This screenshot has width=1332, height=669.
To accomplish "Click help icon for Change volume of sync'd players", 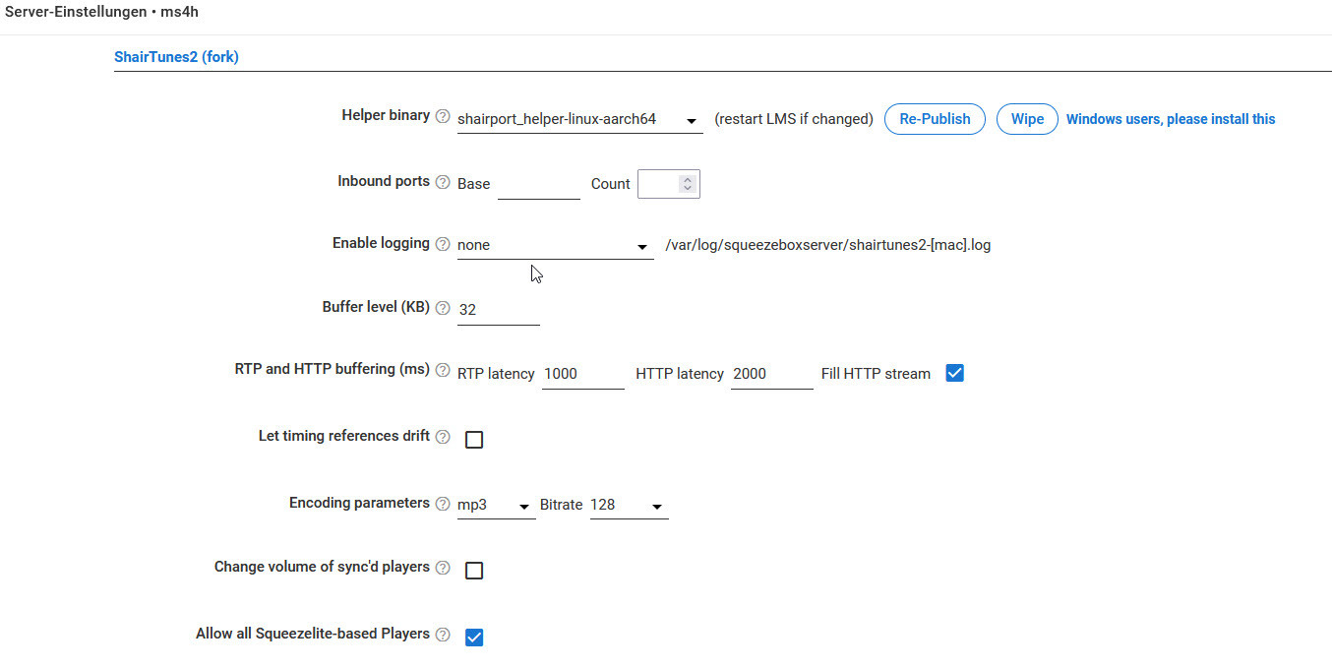I will pyautogui.click(x=443, y=568).
